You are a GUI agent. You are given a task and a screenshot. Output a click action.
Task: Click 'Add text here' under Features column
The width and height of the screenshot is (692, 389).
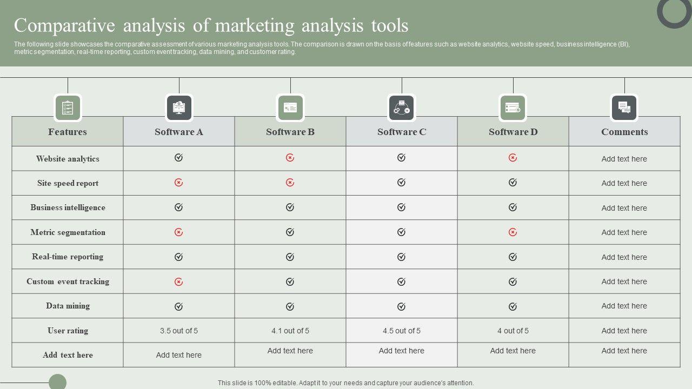coord(68,355)
